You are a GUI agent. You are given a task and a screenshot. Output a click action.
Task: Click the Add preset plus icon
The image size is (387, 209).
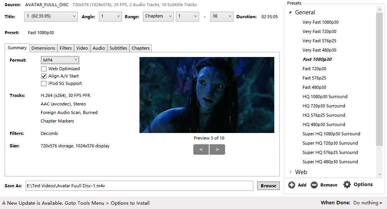click(x=291, y=185)
